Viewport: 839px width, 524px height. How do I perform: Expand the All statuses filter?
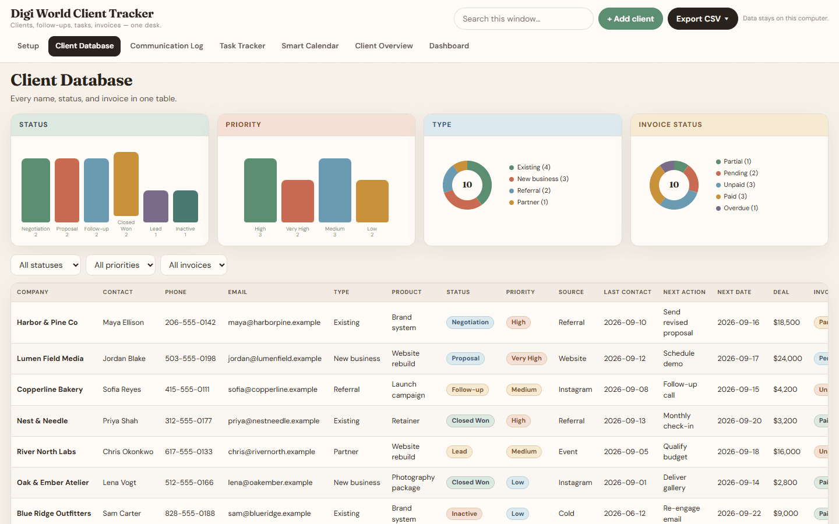45,265
